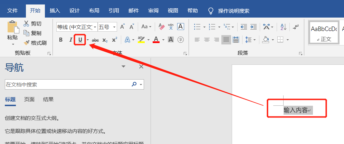Toggle Underline formatting

80,40
